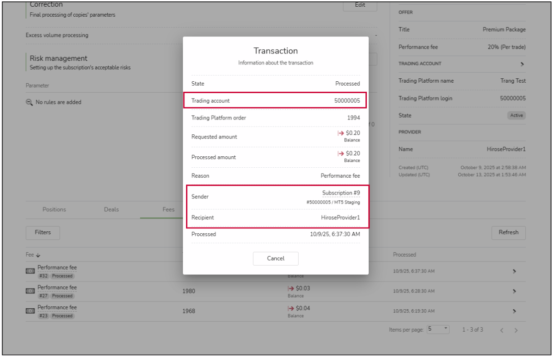The width and height of the screenshot is (553, 357).
Task: Click the magnifier icon beside No rules are added
Action: point(29,102)
